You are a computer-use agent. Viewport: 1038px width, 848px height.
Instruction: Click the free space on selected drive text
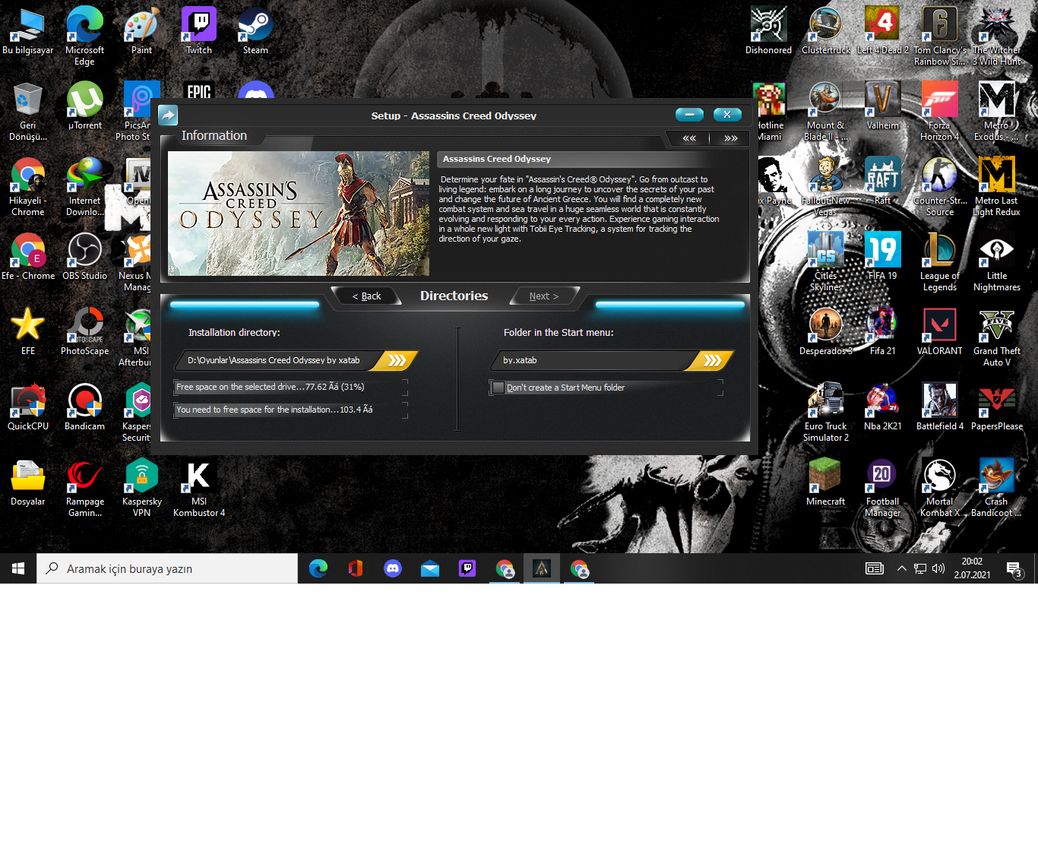[271, 387]
